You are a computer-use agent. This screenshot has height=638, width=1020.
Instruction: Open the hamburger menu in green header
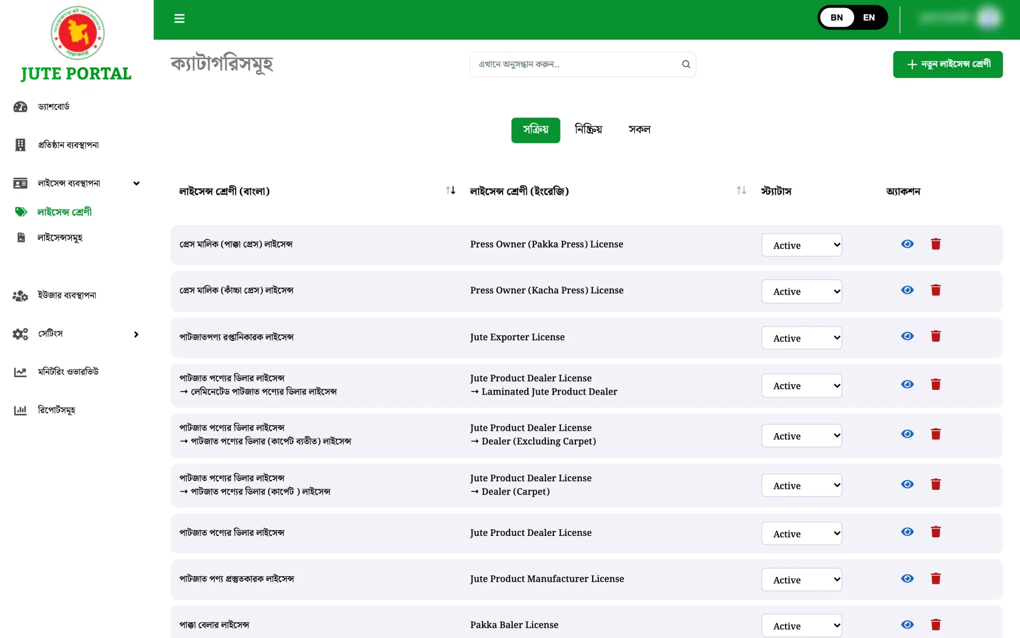(179, 18)
